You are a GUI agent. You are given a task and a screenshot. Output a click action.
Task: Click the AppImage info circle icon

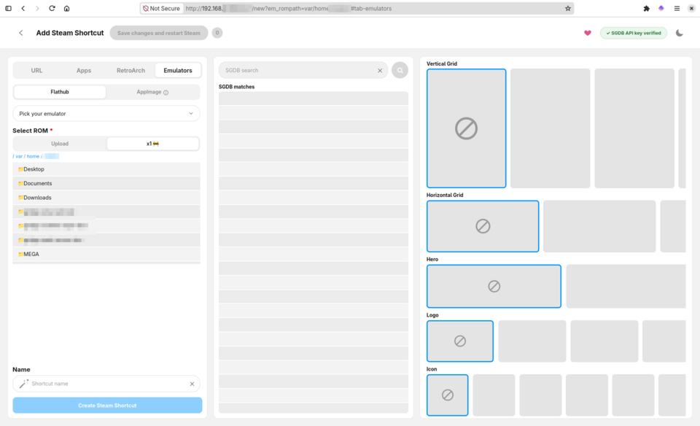click(x=166, y=93)
